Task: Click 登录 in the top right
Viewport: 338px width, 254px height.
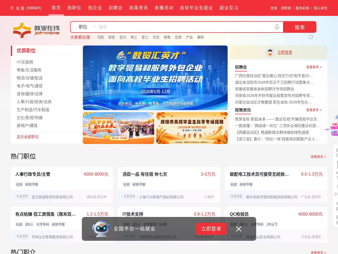Action: pyautogui.click(x=274, y=8)
